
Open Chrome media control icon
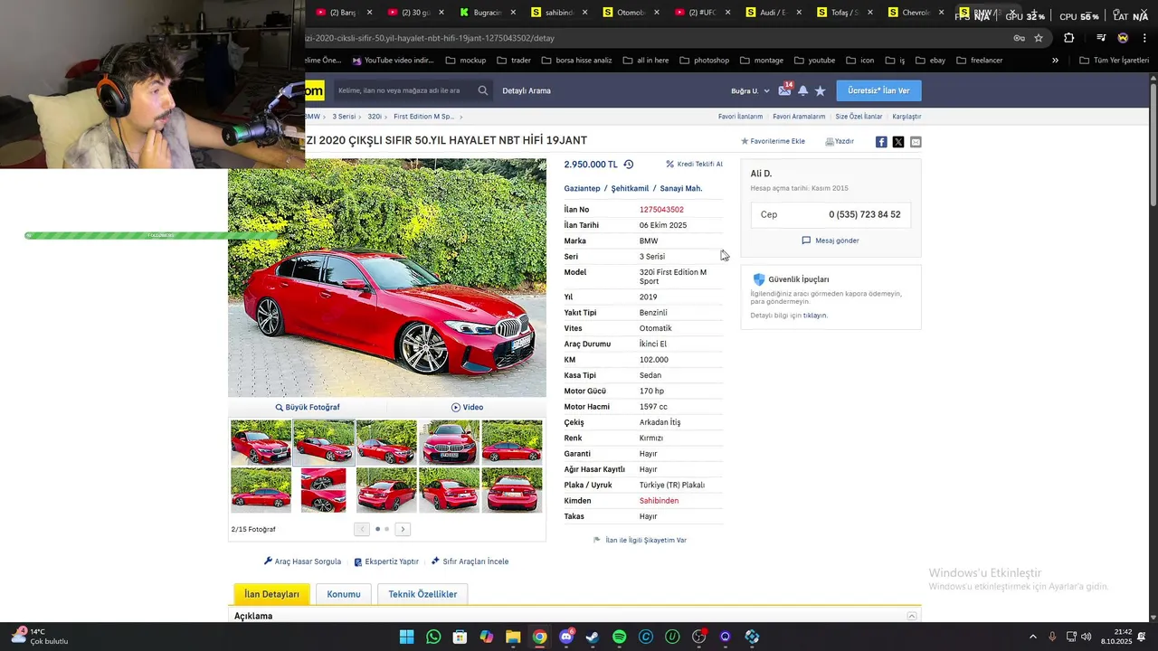point(1101,38)
